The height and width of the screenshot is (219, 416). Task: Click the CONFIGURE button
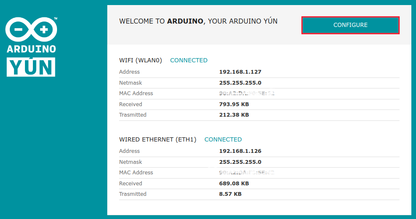click(350, 25)
